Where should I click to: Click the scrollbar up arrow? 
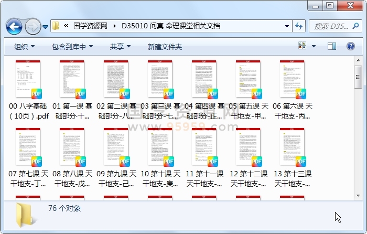pos(358,61)
